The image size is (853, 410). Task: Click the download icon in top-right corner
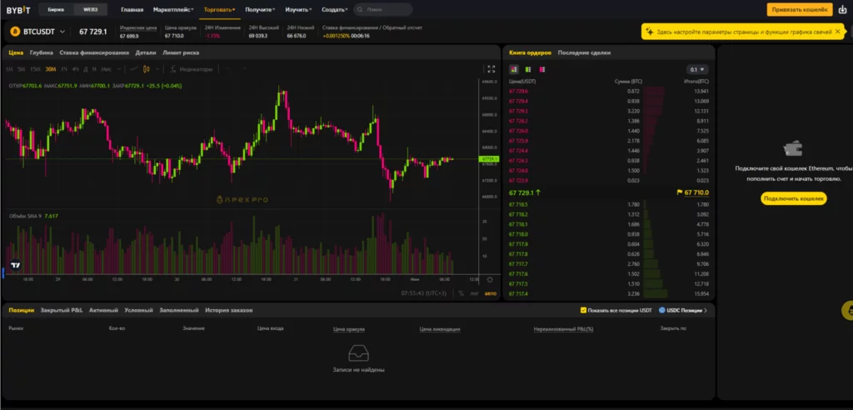coord(843,10)
